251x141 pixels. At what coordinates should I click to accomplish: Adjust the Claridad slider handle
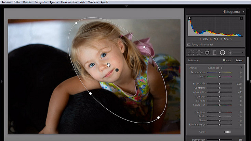pyautogui.click(x=220, y=101)
